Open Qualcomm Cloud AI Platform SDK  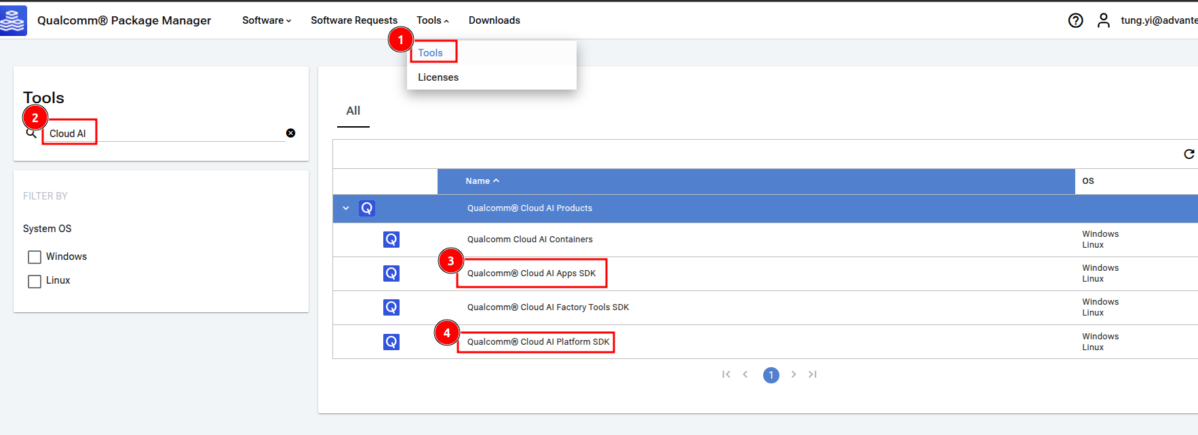click(x=538, y=342)
